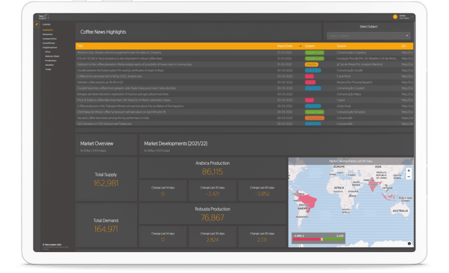
Task: Select the Matas de Minas Coffee Symposium row
Action: [x=244, y=112]
